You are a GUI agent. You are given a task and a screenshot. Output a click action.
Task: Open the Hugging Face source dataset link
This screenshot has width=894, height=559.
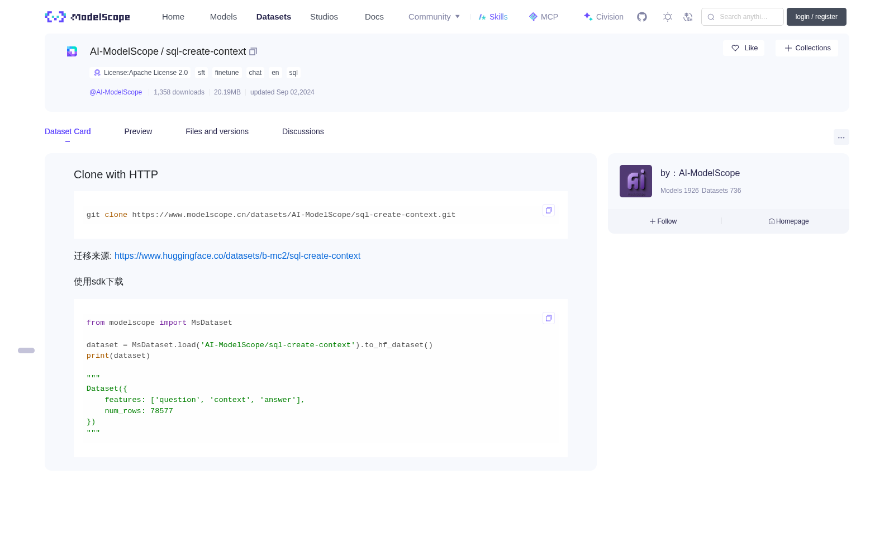[237, 255]
